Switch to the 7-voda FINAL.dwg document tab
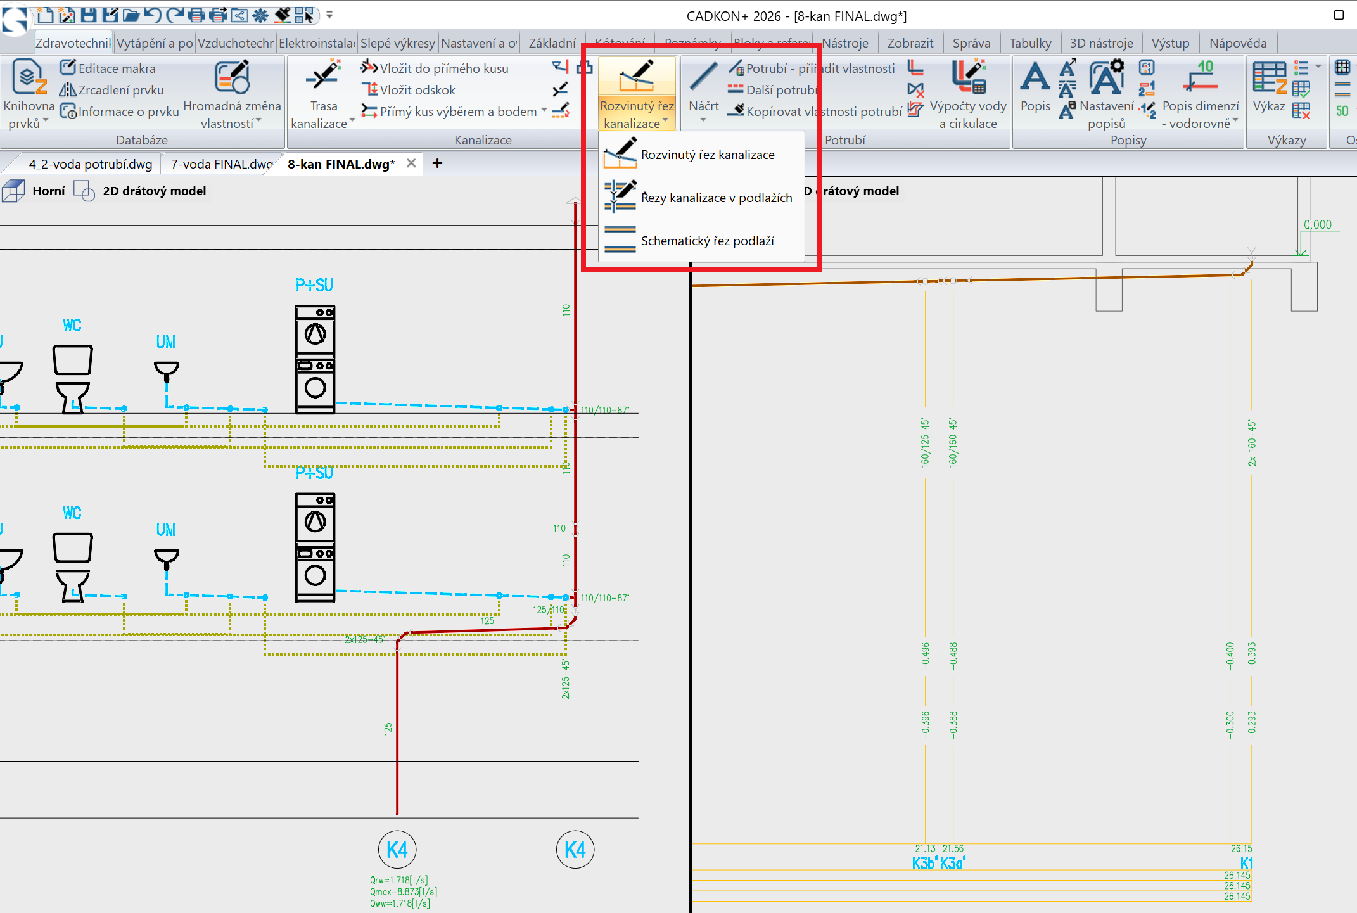This screenshot has width=1357, height=913. 222,164
